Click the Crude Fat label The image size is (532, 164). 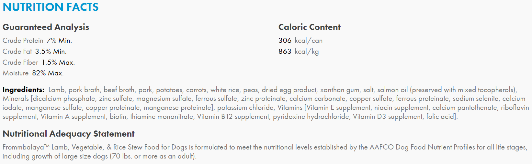pos(17,52)
